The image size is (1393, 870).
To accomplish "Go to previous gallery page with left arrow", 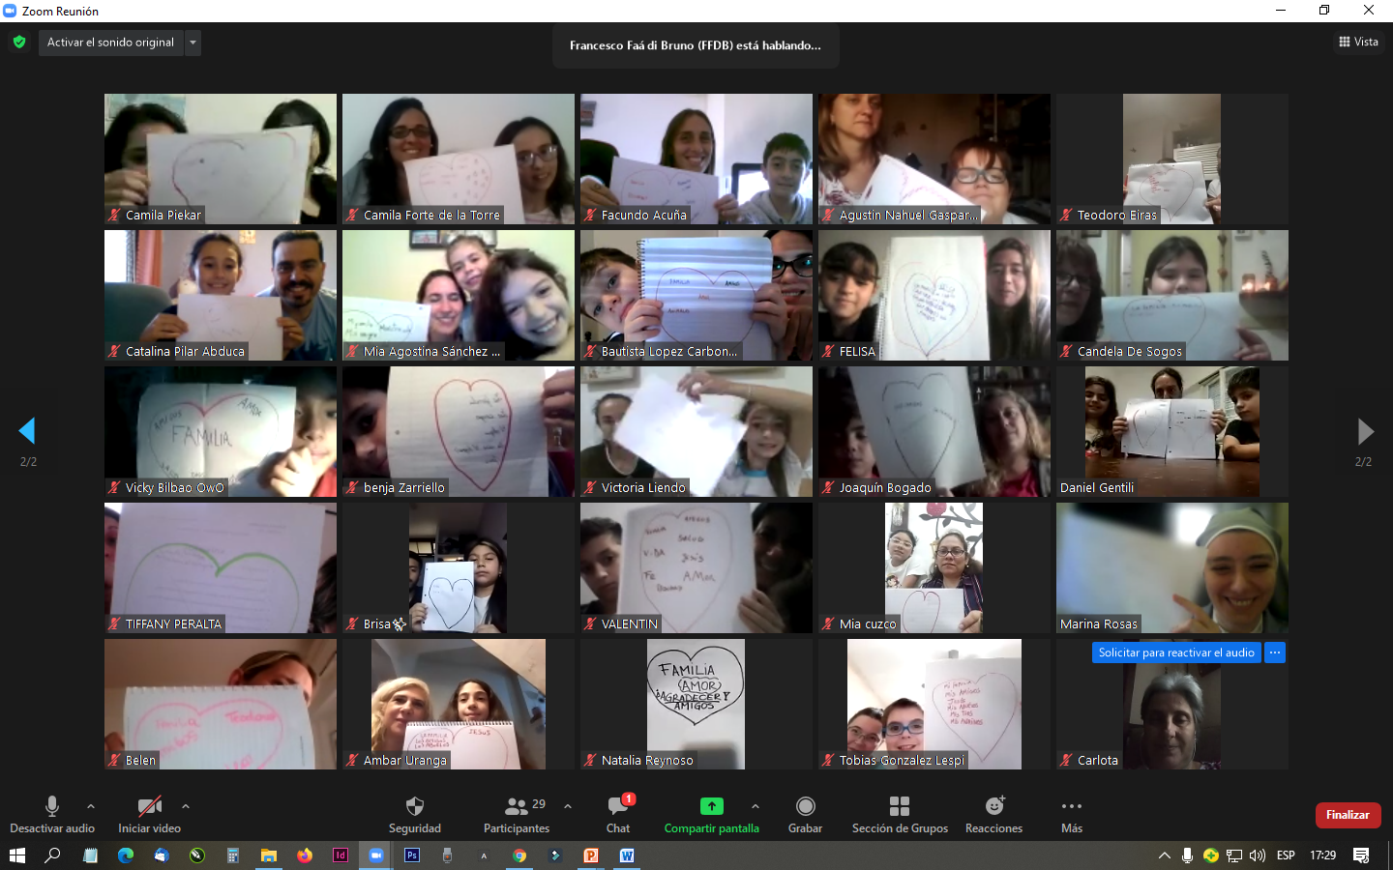I will pos(27,431).
